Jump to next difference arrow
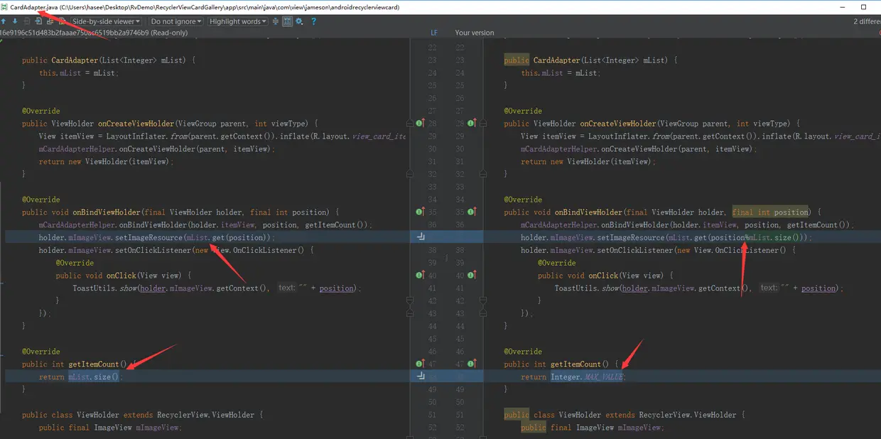Screen dimensions: 881x439 pyautogui.click(x=15, y=21)
